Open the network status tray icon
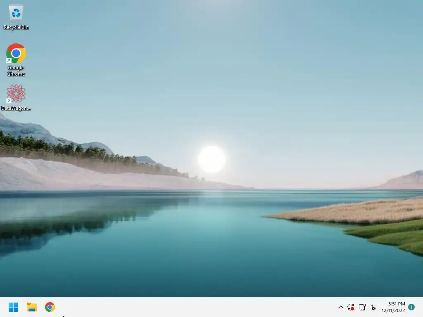 tap(362, 307)
